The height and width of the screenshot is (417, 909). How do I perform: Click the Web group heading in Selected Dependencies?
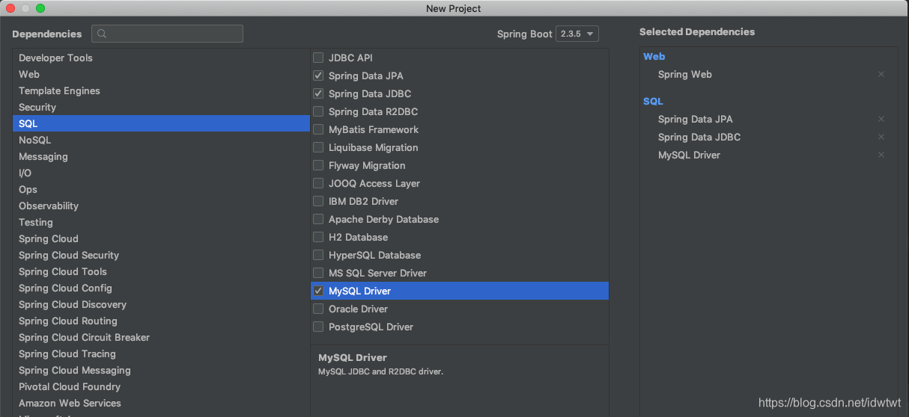[x=654, y=56]
